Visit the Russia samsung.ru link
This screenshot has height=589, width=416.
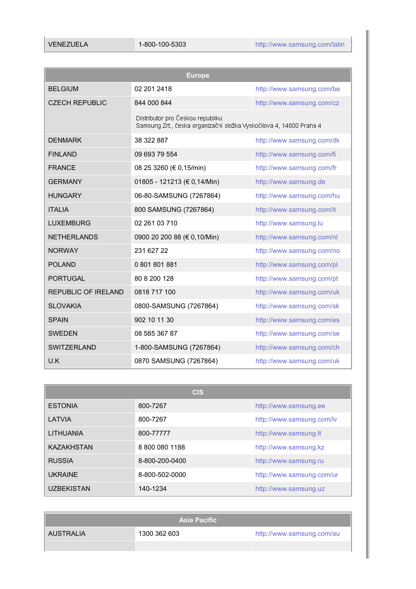click(290, 461)
